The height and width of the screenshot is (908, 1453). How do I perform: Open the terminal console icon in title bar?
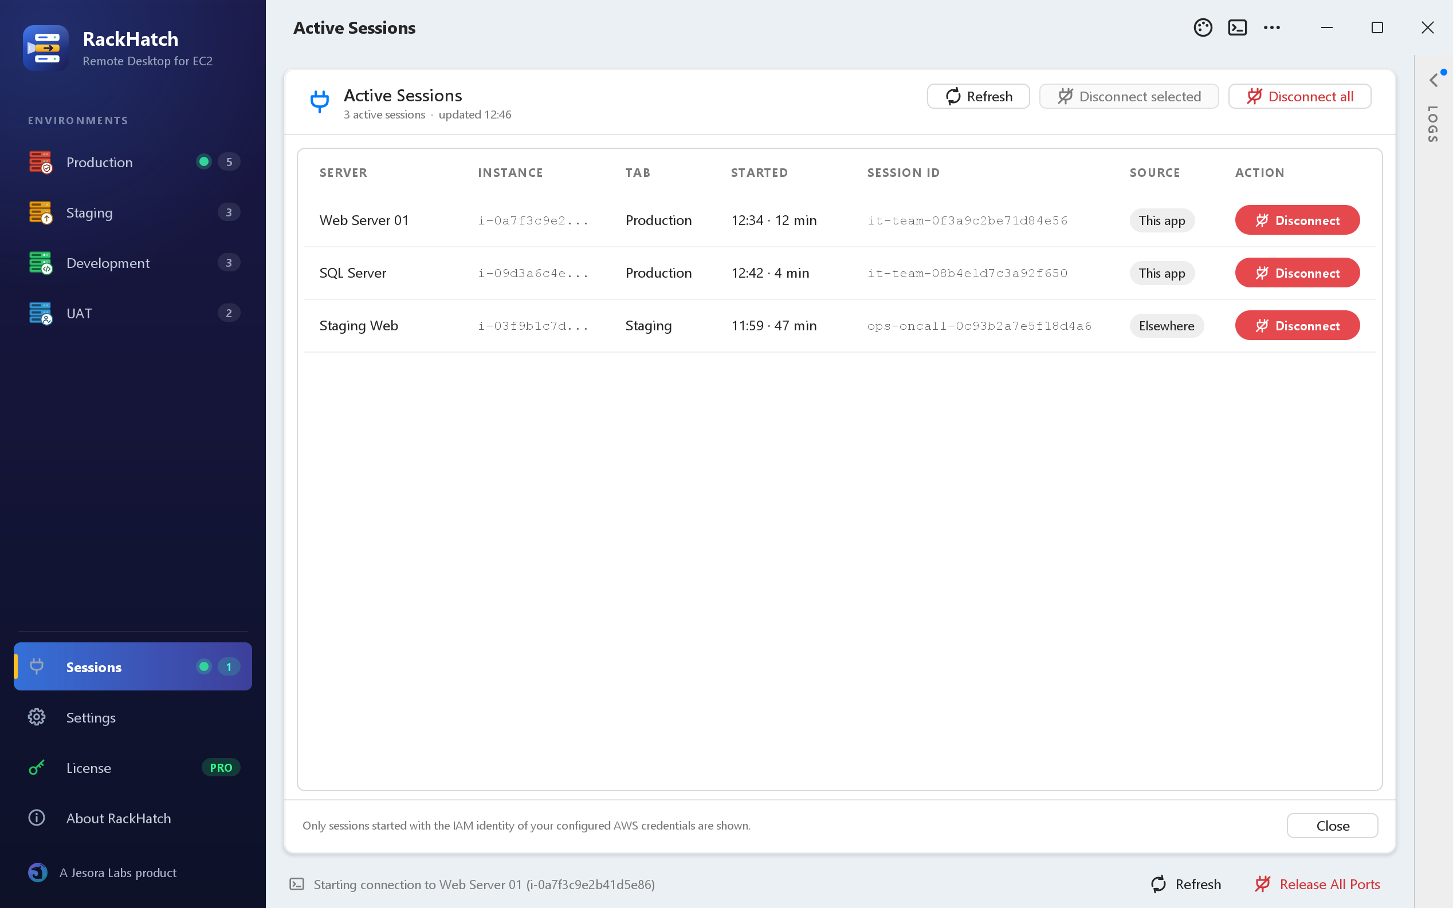(x=1237, y=27)
